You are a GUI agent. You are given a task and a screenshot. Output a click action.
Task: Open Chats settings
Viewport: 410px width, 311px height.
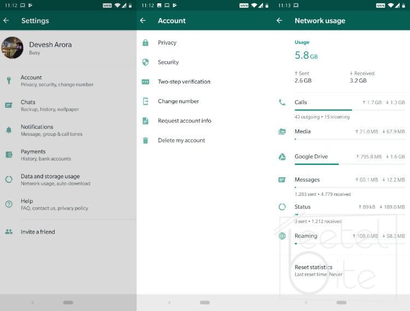point(49,105)
